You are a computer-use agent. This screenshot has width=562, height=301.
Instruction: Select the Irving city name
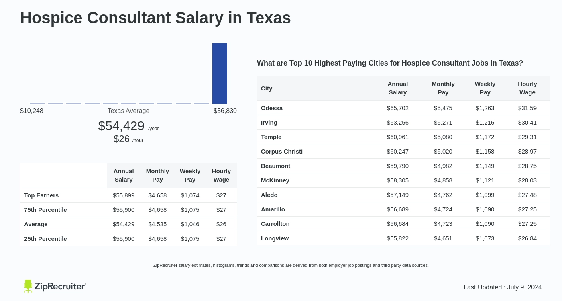tap(269, 122)
